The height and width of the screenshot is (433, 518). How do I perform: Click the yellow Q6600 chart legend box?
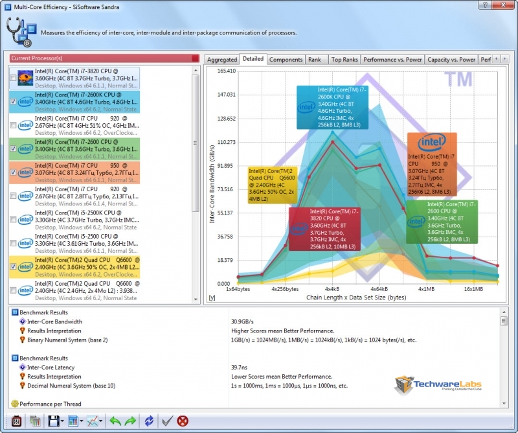[273, 185]
